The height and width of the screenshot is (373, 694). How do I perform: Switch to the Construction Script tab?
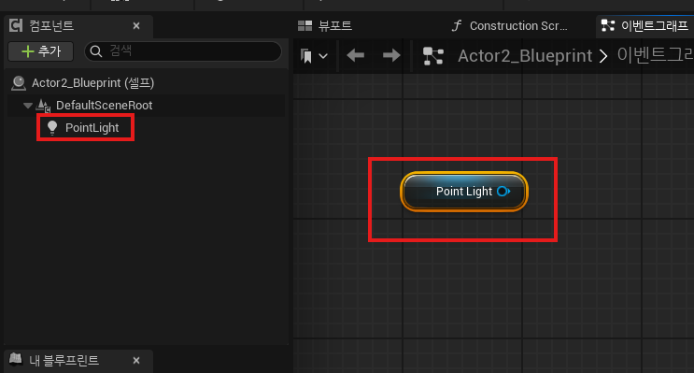click(x=509, y=25)
